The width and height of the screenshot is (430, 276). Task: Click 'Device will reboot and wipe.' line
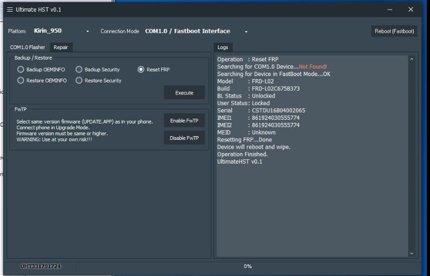pyautogui.click(x=253, y=147)
